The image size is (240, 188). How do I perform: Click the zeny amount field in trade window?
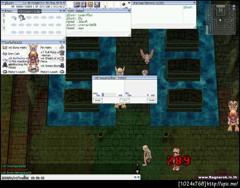point(109,95)
